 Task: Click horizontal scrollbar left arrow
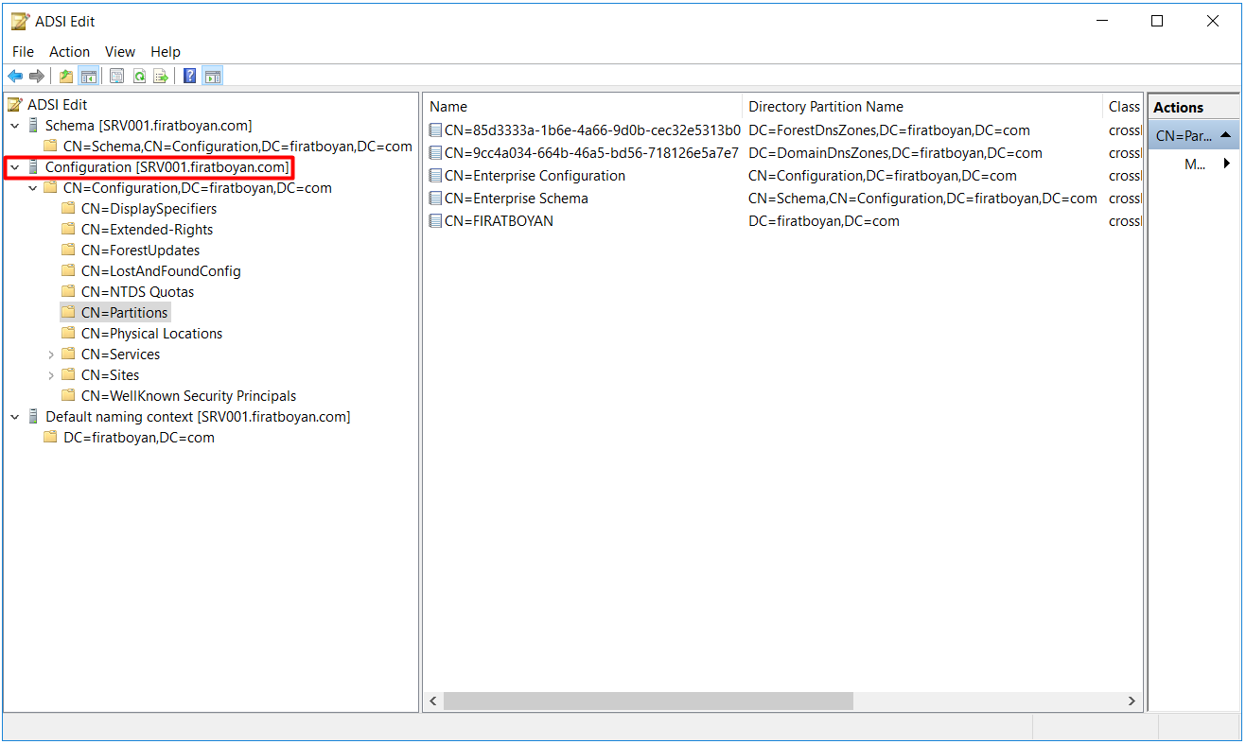(x=434, y=701)
